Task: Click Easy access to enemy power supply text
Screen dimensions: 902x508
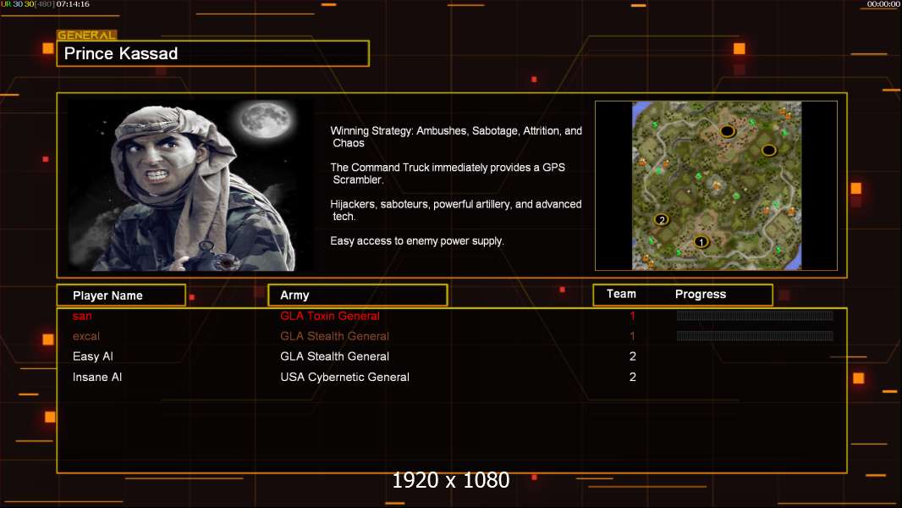Action: point(417,241)
